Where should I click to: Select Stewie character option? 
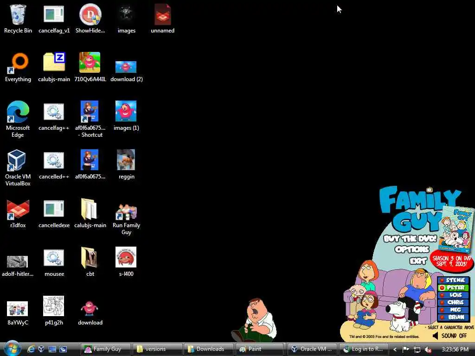(x=453, y=280)
